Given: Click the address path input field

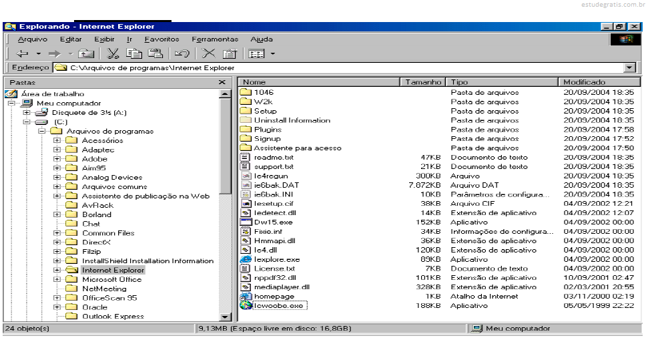Looking at the screenshot, I should pyautogui.click(x=338, y=67).
